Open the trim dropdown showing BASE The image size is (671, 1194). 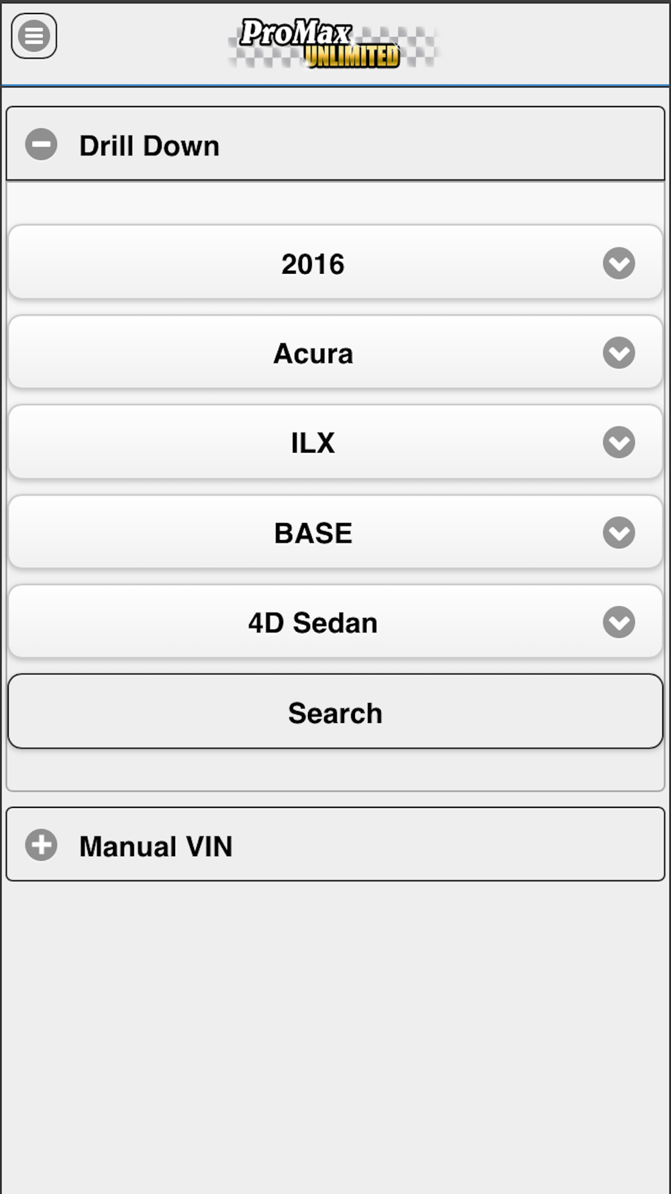point(313,533)
